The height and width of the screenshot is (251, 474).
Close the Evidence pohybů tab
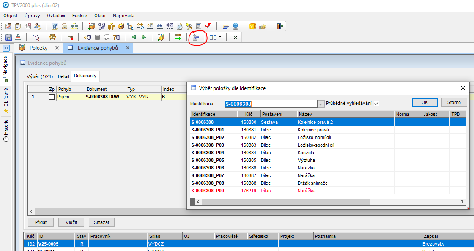128,48
